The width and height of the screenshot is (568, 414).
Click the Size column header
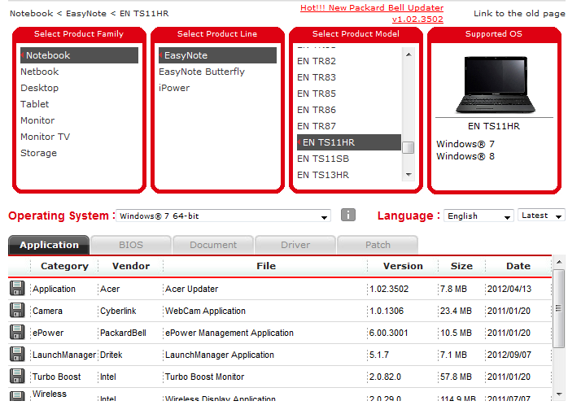click(461, 266)
